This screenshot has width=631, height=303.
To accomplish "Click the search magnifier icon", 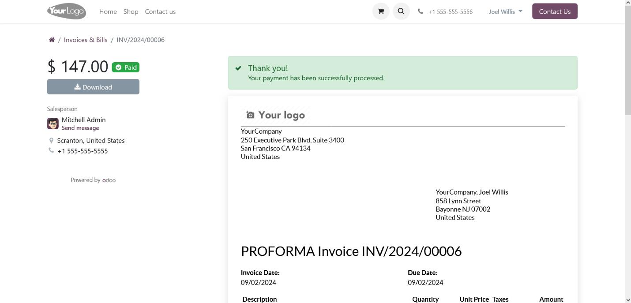I will pos(401,11).
